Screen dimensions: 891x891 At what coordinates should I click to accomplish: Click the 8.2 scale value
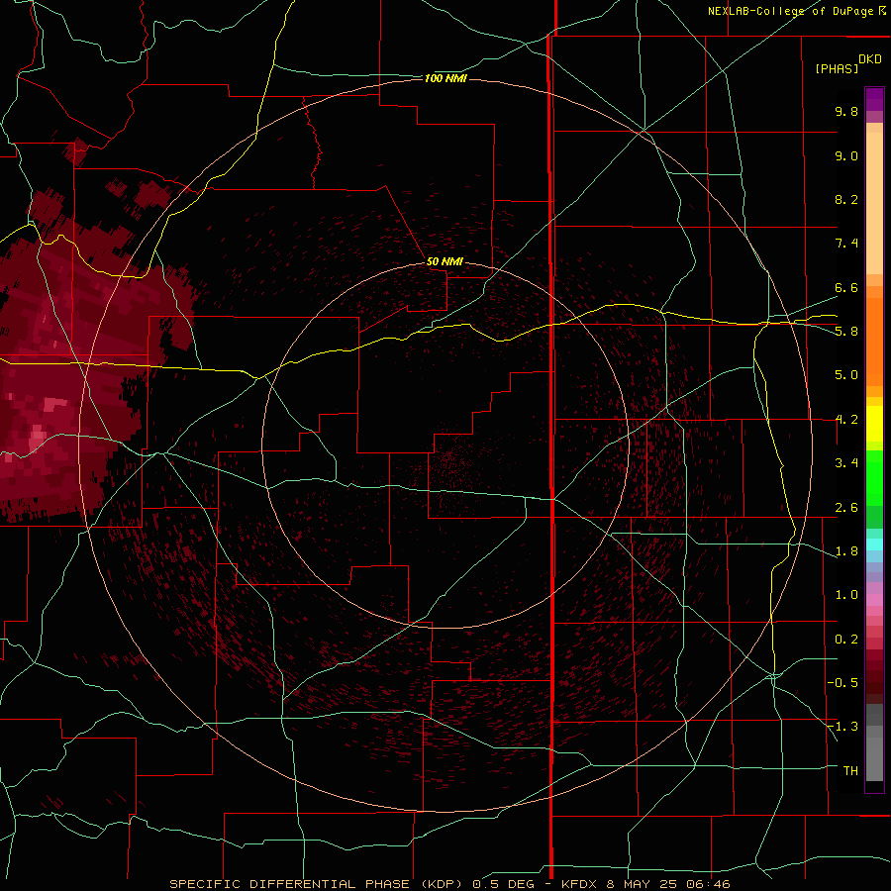846,199
